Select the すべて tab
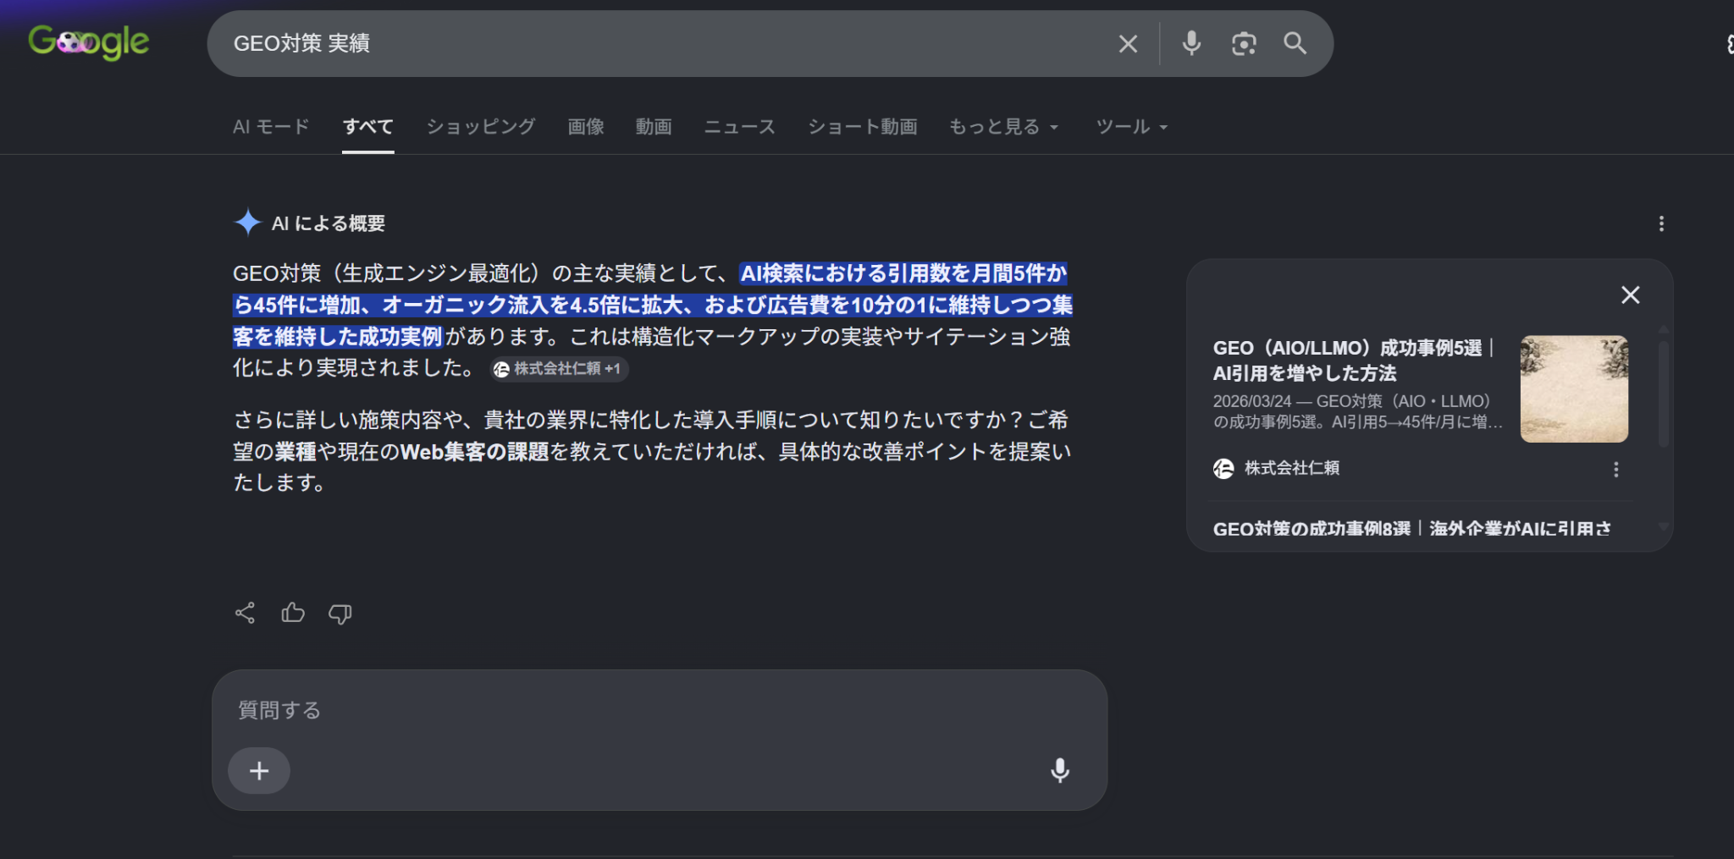Screen dimensions: 1734x859 tap(368, 127)
